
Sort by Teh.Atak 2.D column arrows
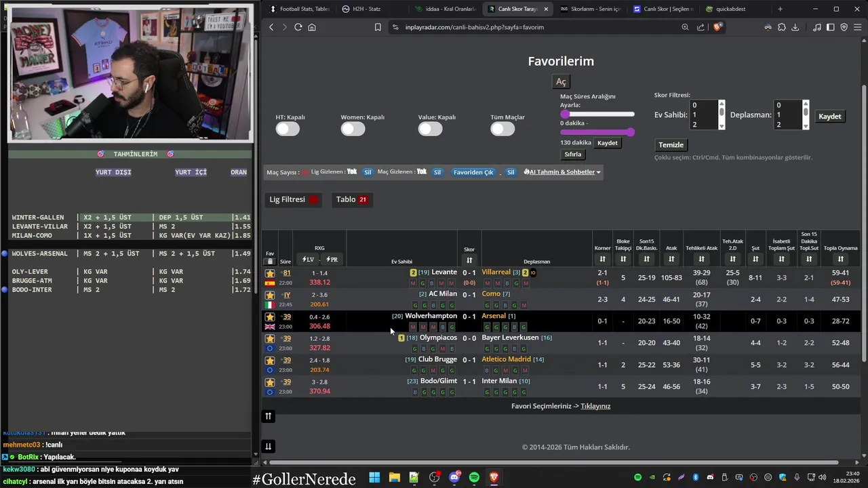pos(732,259)
